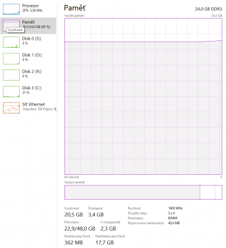Open Disk 0 (S:) performance view
Image resolution: width=226 pixels, height=248 pixels.
[x=28, y=42]
